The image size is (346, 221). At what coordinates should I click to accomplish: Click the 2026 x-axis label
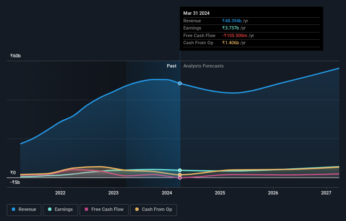pyautogui.click(x=273, y=193)
